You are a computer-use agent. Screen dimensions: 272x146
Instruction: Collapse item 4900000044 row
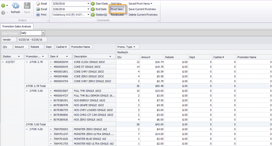(x=51, y=62)
